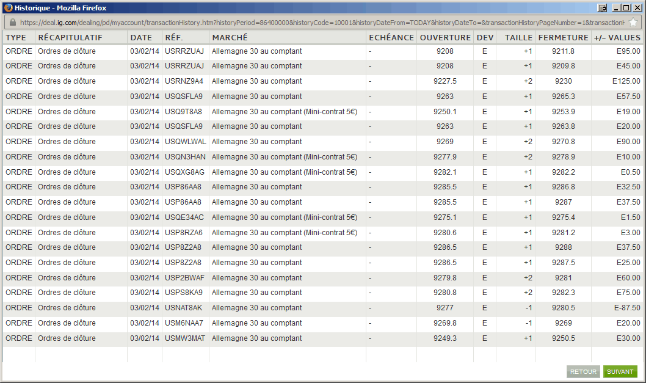This screenshot has height=383, width=646.
Task: Click the E45.00 profit value
Action: [628, 66]
